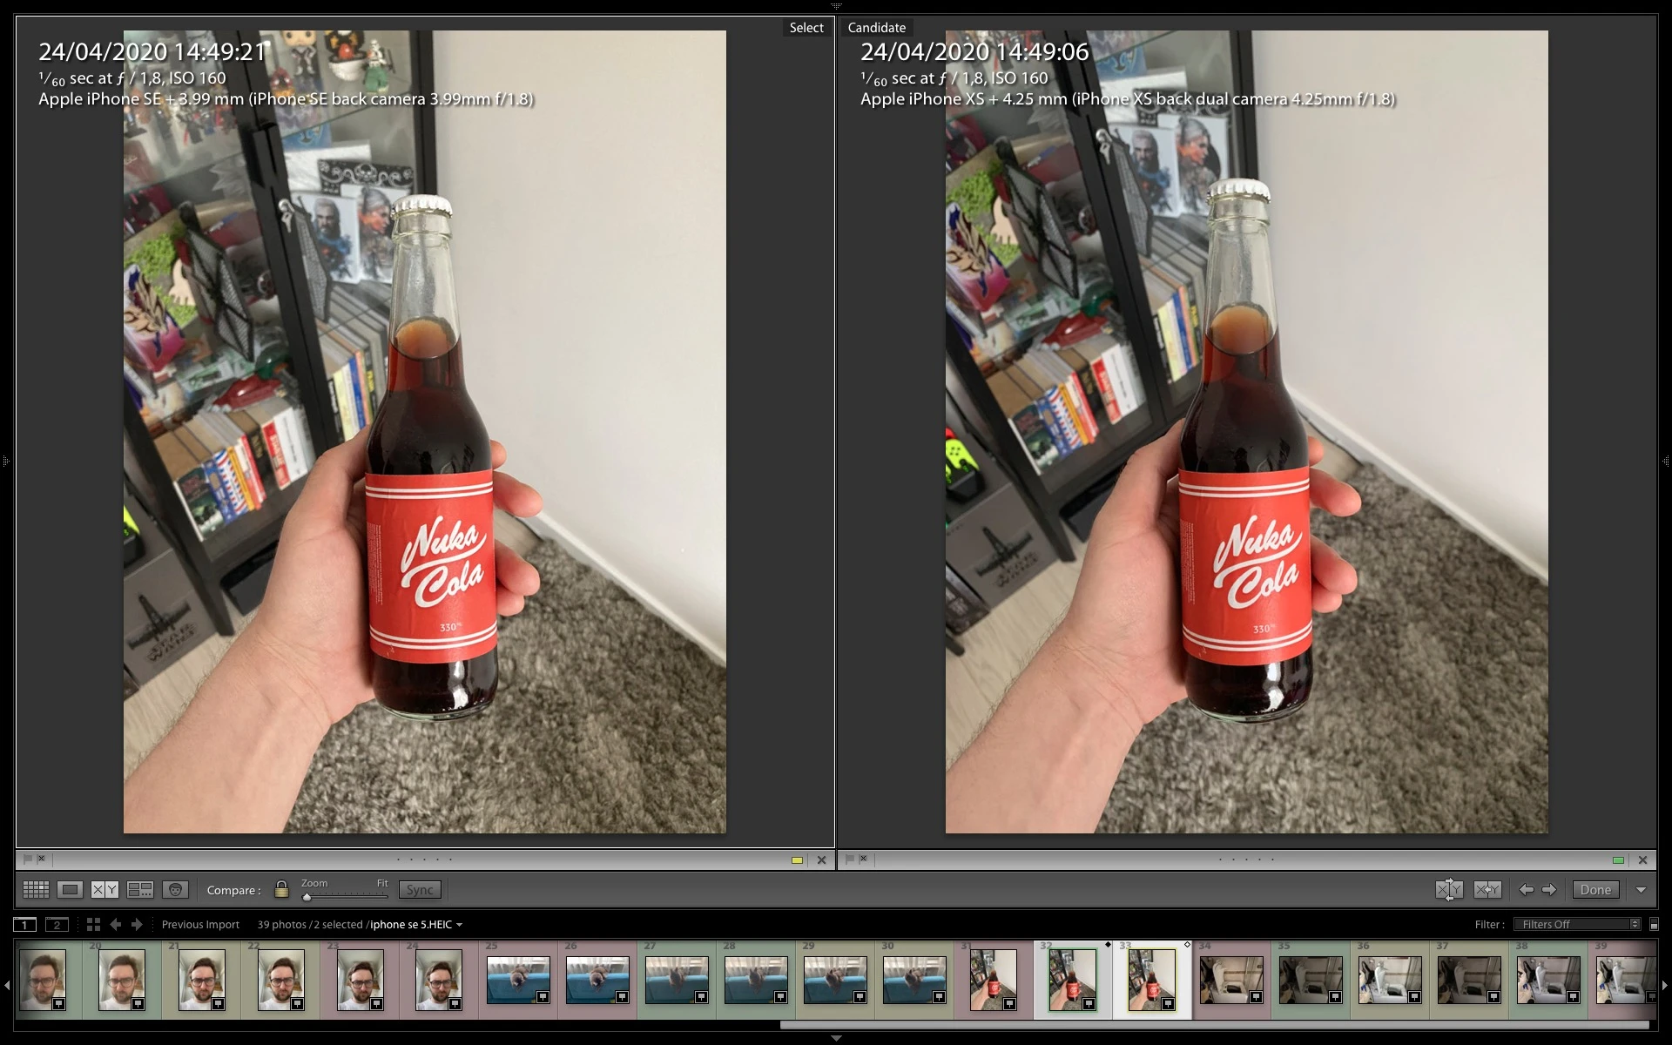
Task: Select filmstrip thumbnail 33
Action: tap(1151, 979)
